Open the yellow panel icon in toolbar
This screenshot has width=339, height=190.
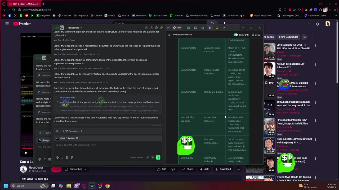tap(217, 28)
